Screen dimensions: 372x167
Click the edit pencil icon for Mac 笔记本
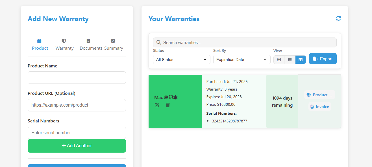(157, 105)
